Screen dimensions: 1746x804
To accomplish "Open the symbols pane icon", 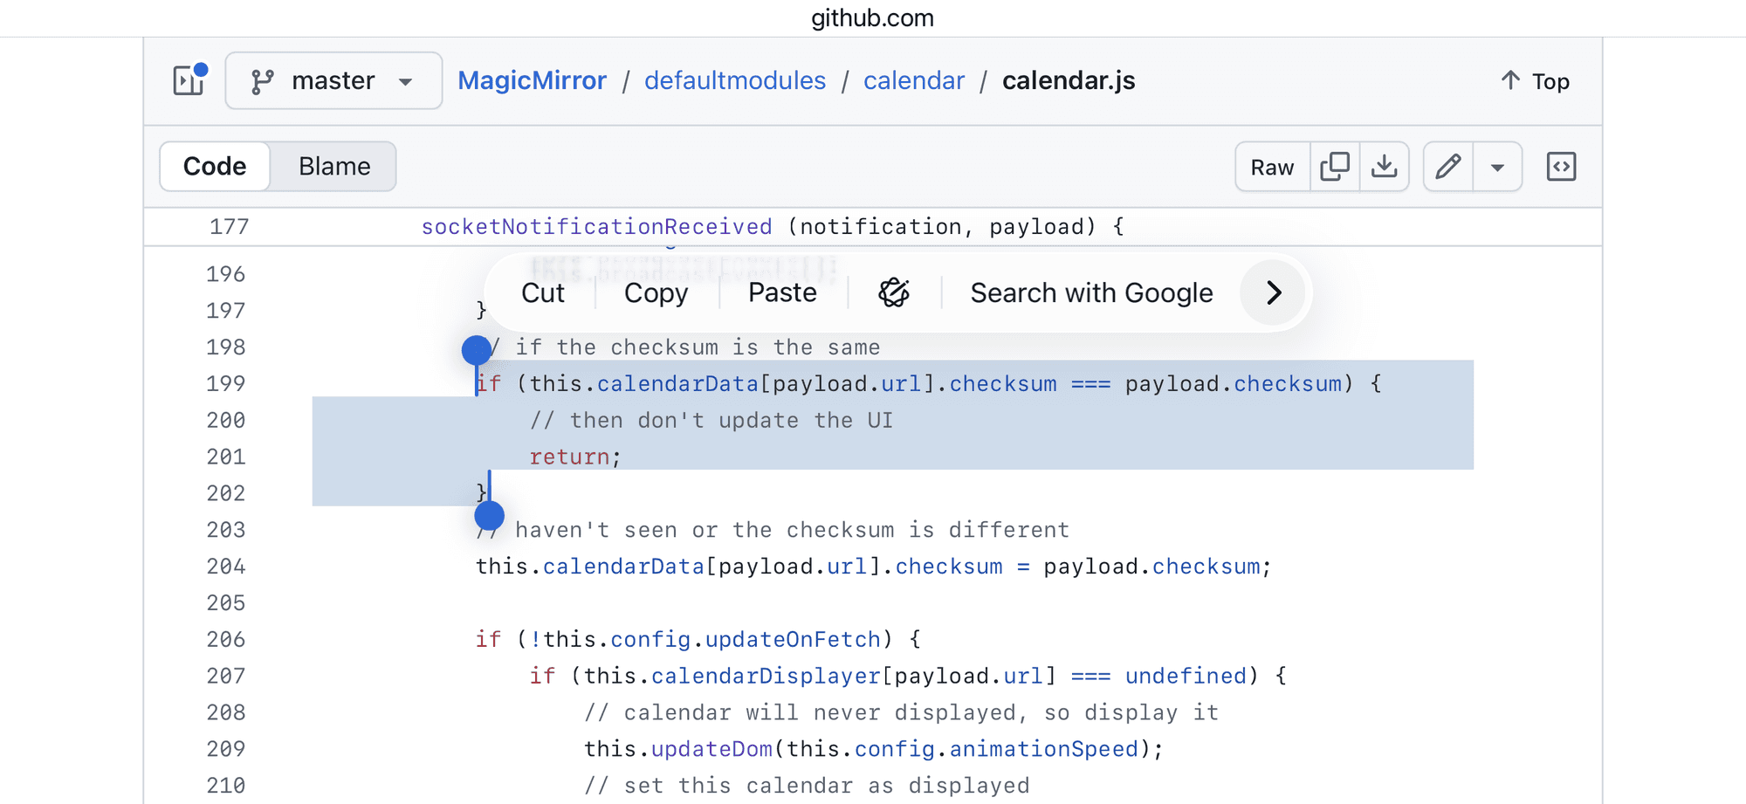I will click(x=1561, y=167).
